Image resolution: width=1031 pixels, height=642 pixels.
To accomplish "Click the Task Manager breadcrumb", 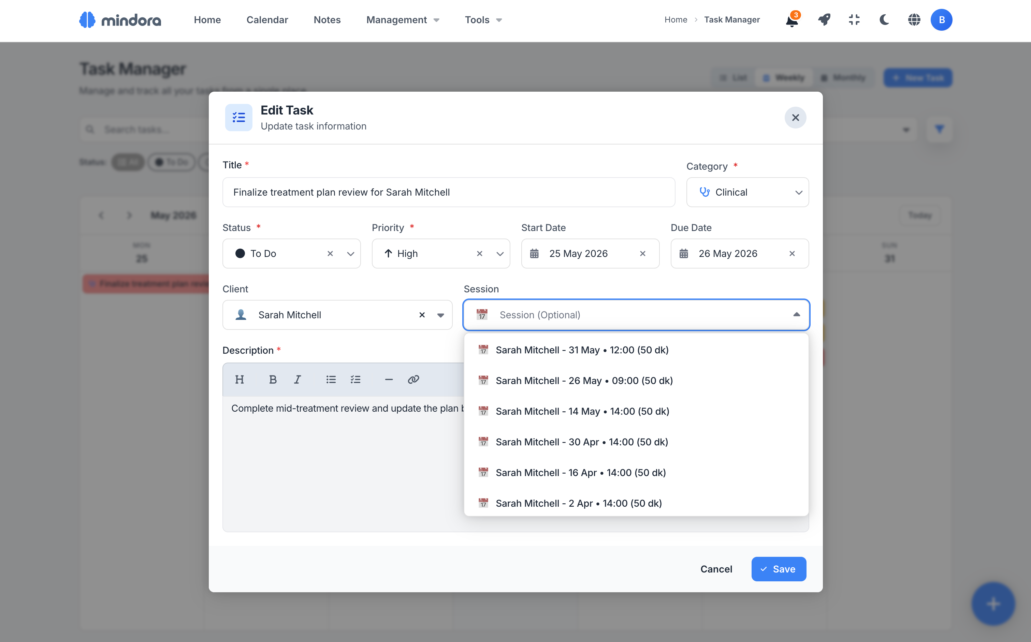I will (x=732, y=19).
